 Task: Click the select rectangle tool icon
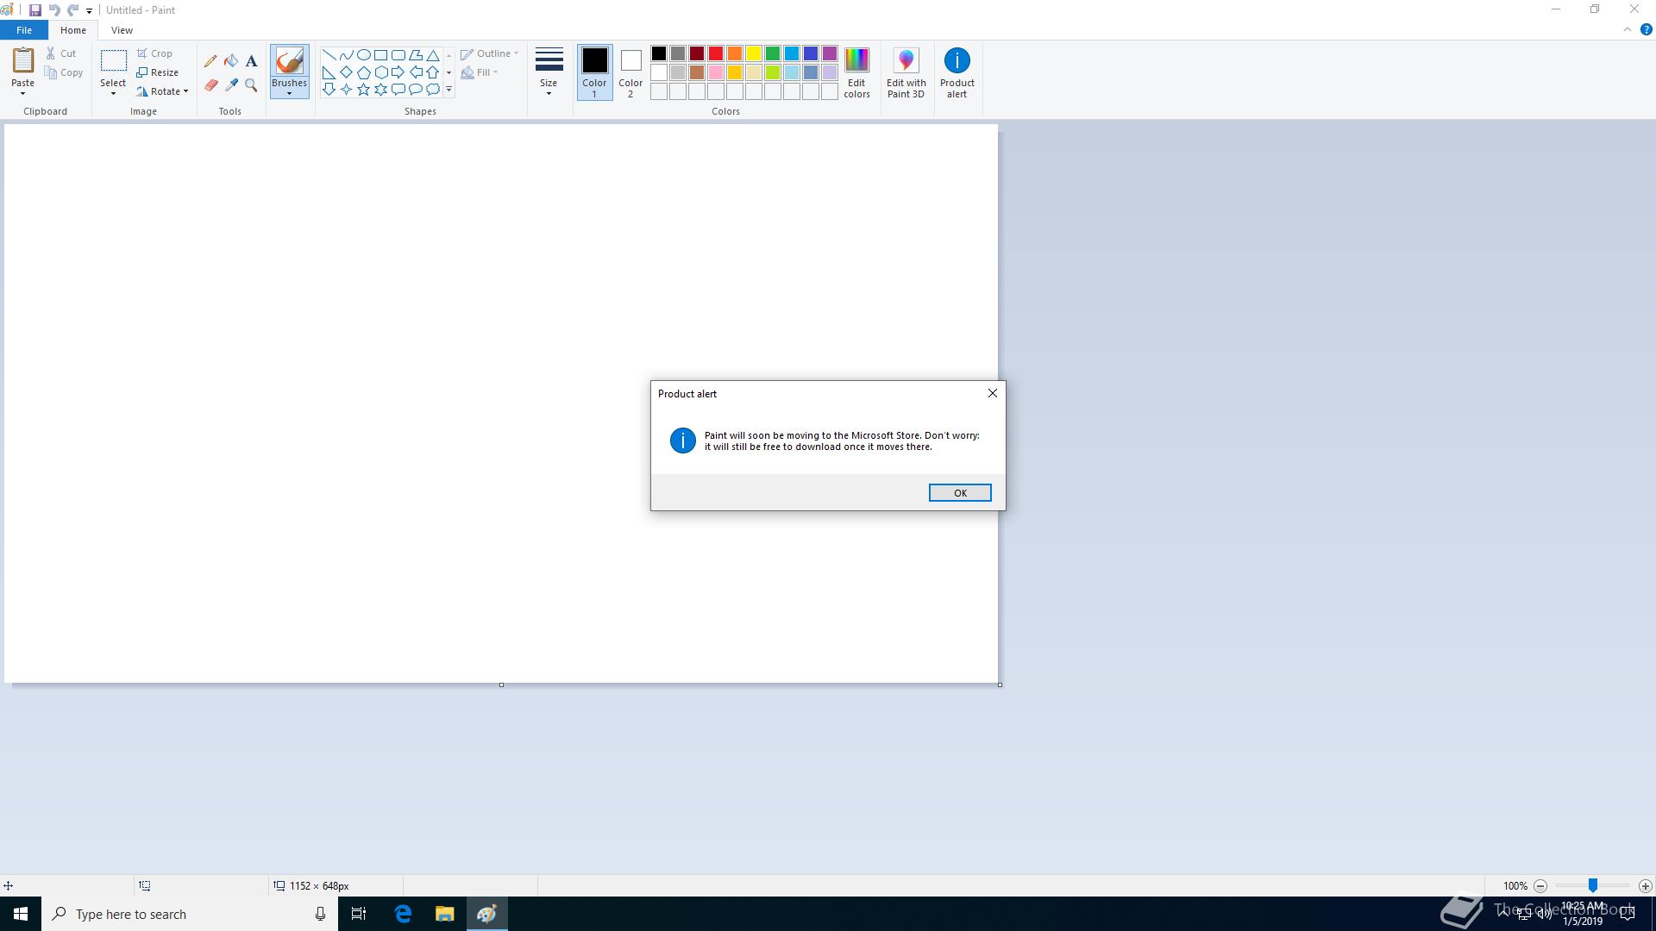coord(113,60)
